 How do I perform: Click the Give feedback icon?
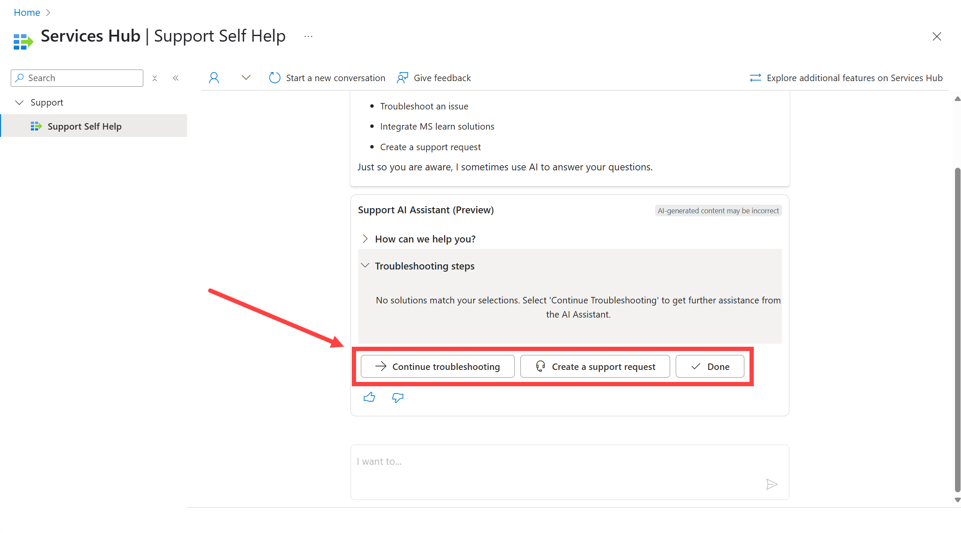402,77
